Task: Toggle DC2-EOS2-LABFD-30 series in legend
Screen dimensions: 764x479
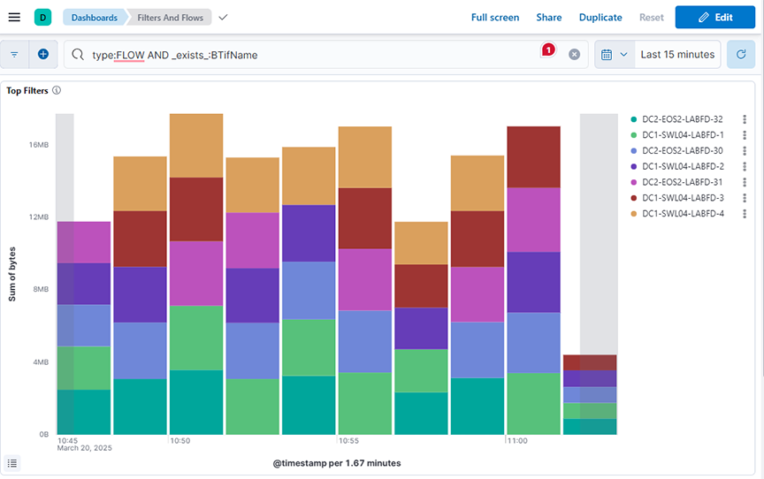Action: [x=683, y=150]
